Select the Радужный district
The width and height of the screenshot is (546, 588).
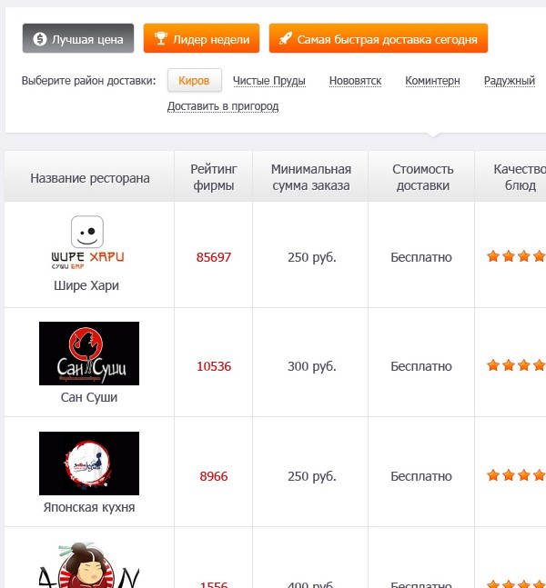510,81
